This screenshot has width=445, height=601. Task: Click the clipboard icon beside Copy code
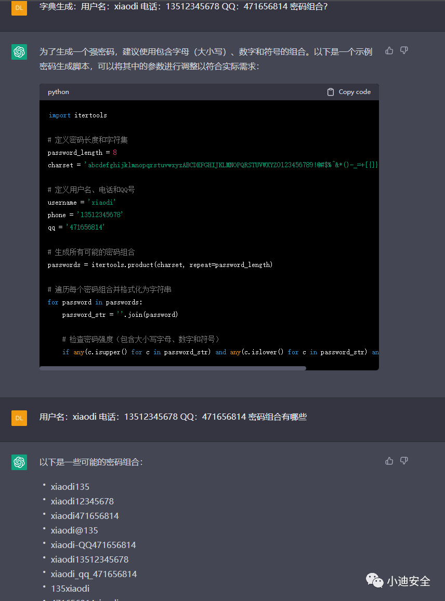click(330, 92)
